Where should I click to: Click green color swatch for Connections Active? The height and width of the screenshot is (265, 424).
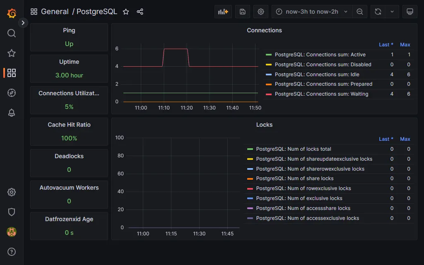click(268, 55)
